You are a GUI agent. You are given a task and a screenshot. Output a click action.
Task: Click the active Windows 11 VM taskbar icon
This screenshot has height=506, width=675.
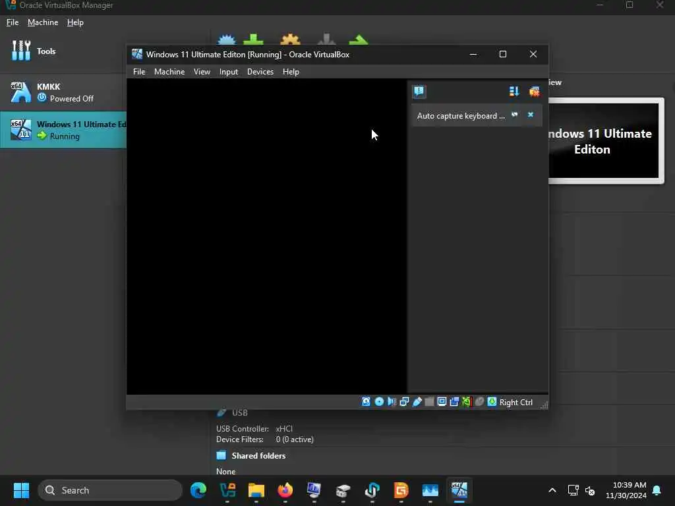click(459, 490)
